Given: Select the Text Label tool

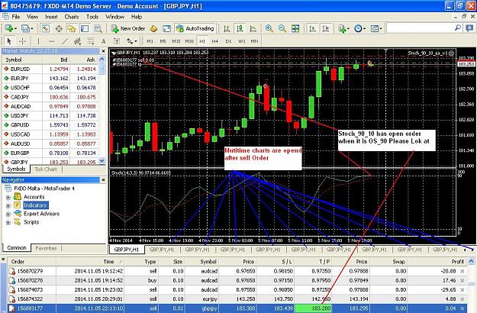Looking at the screenshot, I should tap(117, 41).
